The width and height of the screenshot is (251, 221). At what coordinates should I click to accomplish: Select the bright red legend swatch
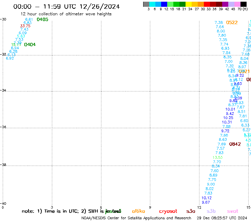point(207,4)
